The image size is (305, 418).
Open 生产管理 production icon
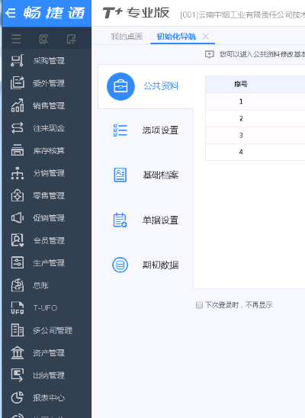[x=18, y=262]
